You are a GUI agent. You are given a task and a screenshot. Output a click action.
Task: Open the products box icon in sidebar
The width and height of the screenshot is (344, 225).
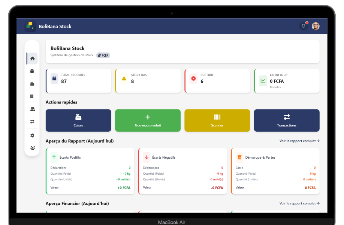[x=32, y=71]
